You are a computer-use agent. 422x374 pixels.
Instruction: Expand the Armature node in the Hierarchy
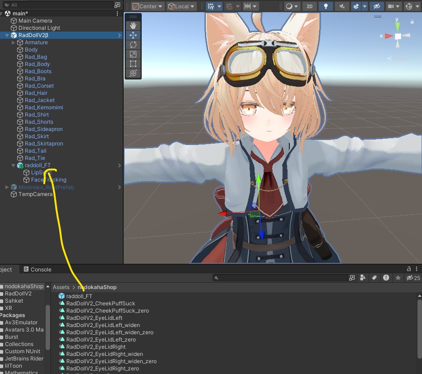(12, 42)
